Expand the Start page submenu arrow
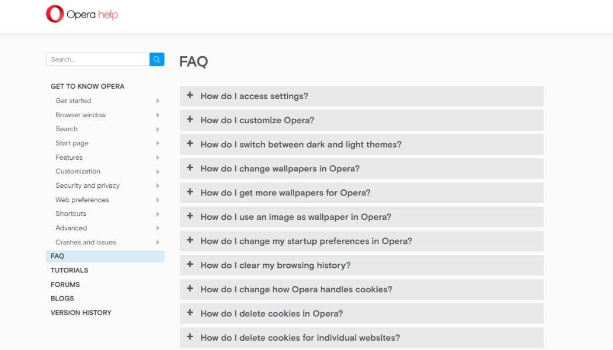 pos(158,143)
